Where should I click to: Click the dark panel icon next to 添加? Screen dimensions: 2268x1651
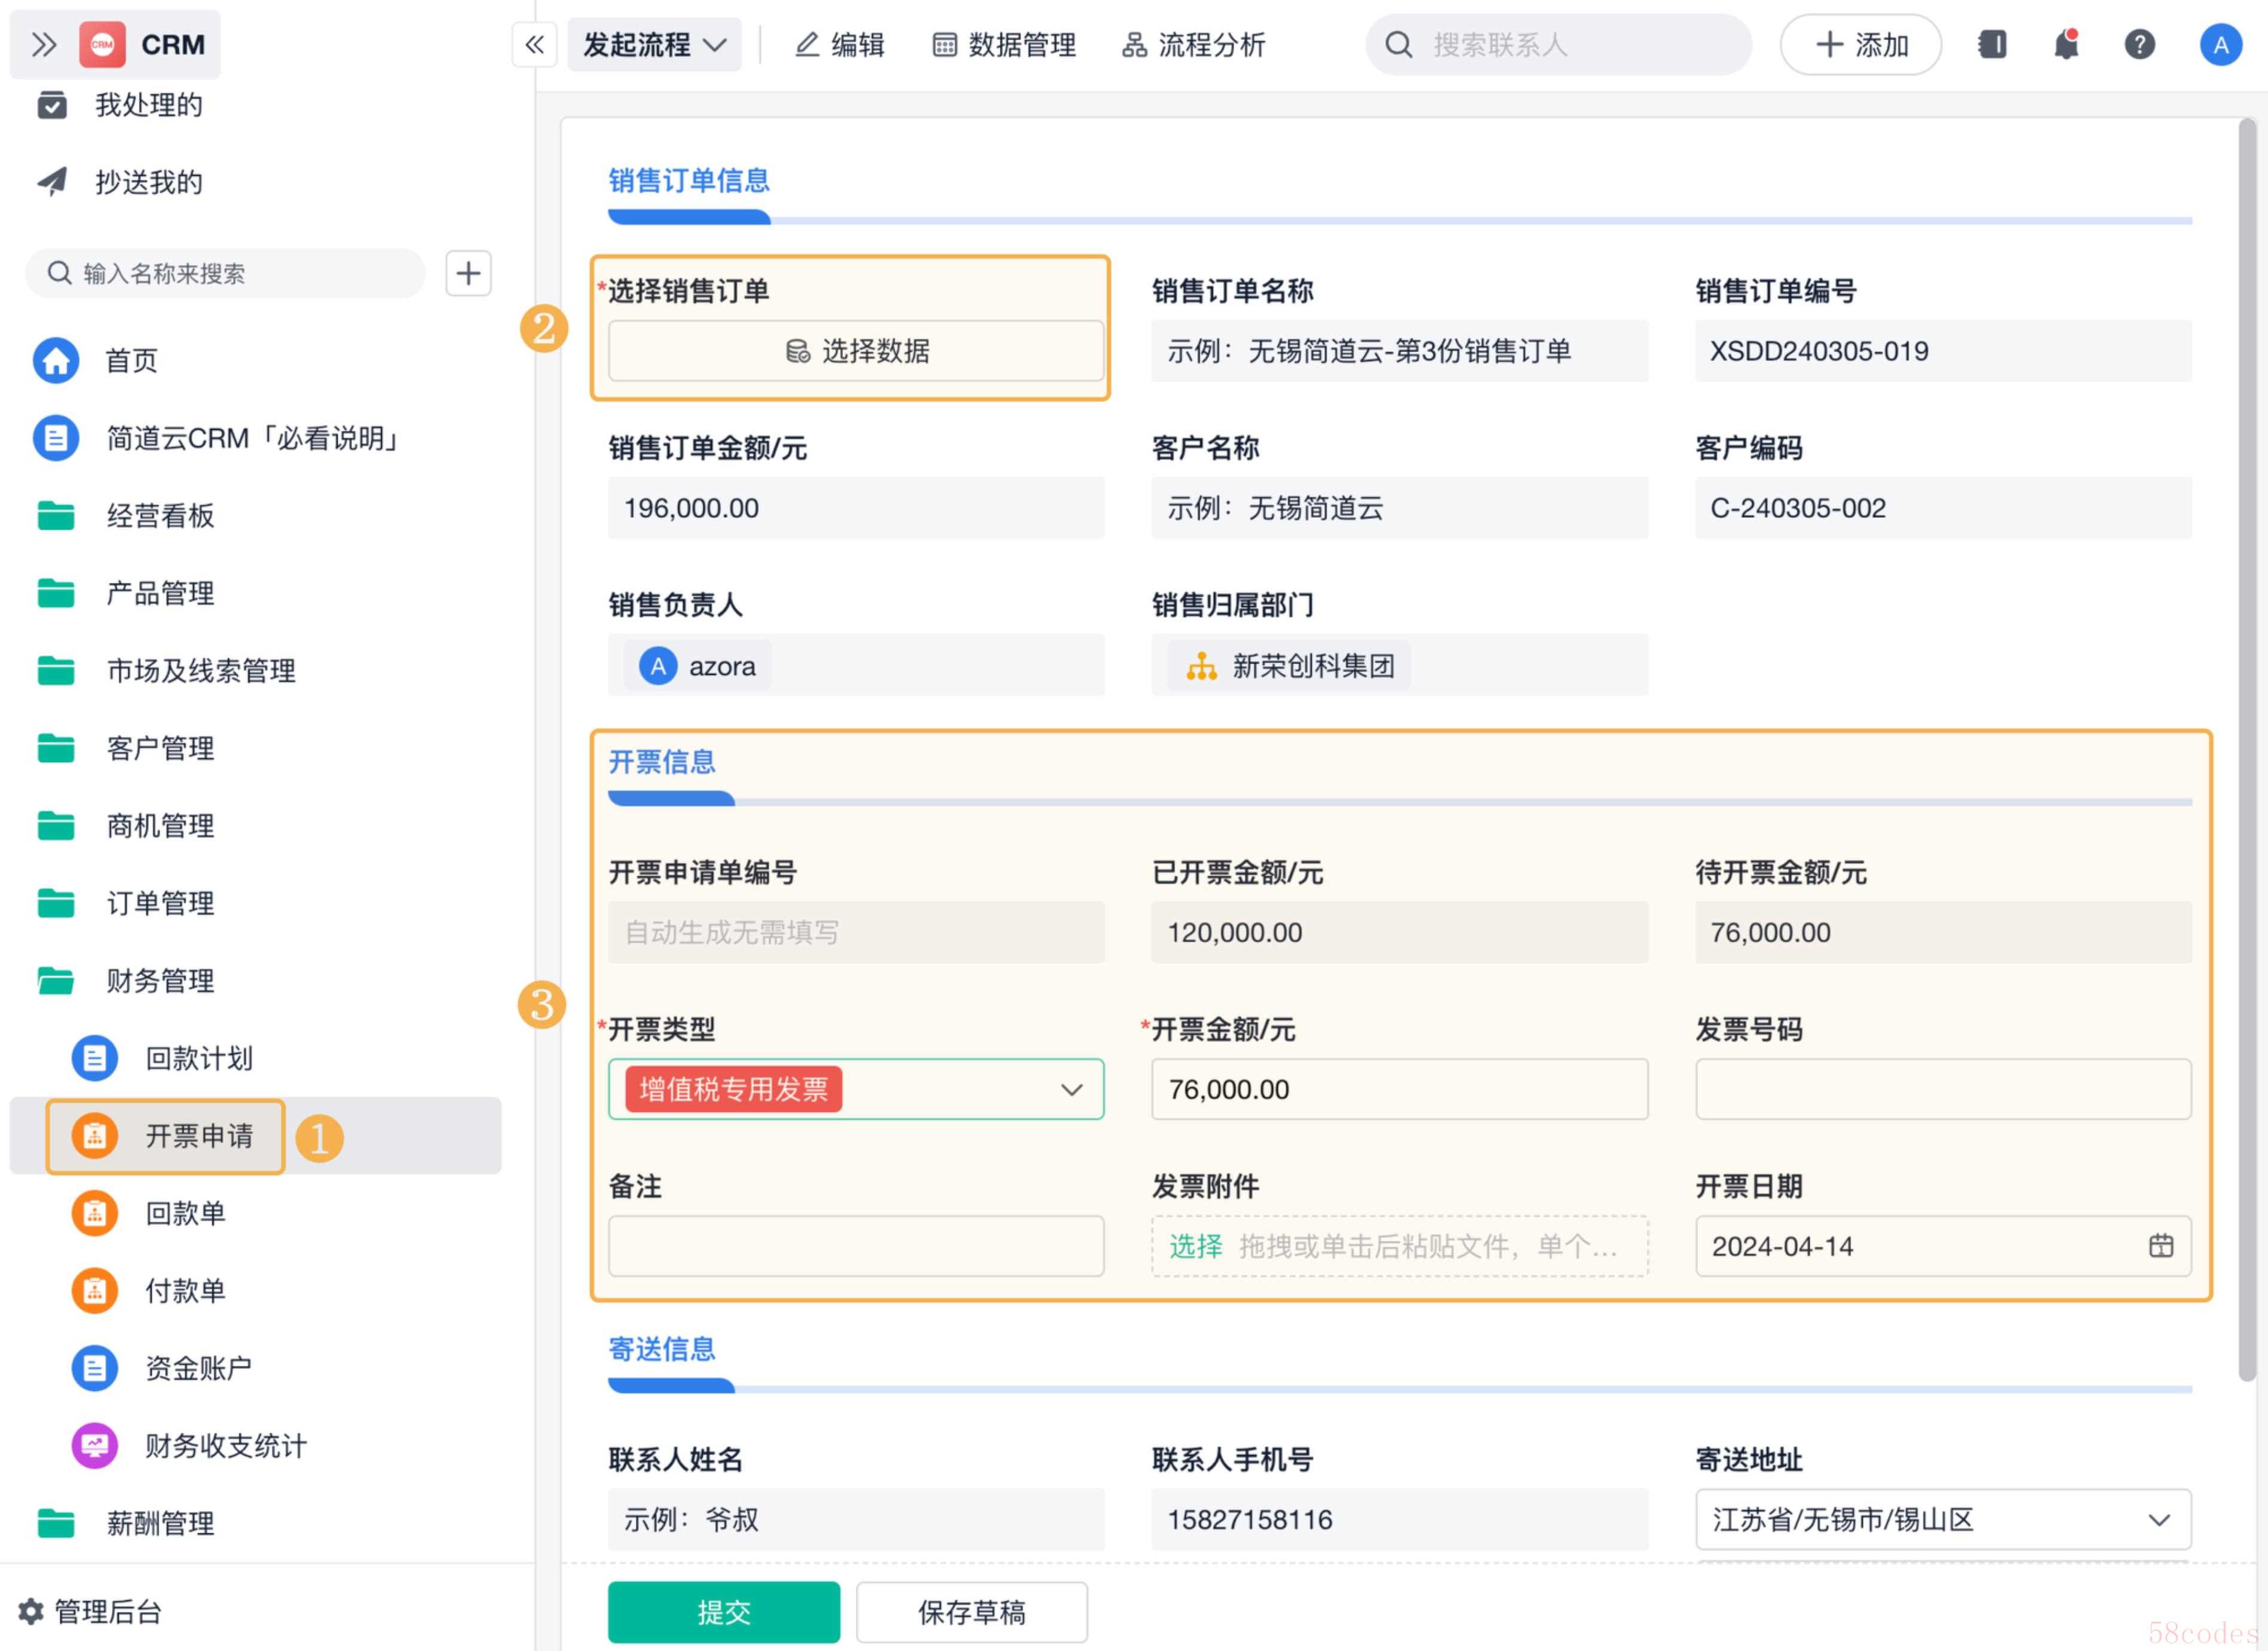[x=1992, y=44]
